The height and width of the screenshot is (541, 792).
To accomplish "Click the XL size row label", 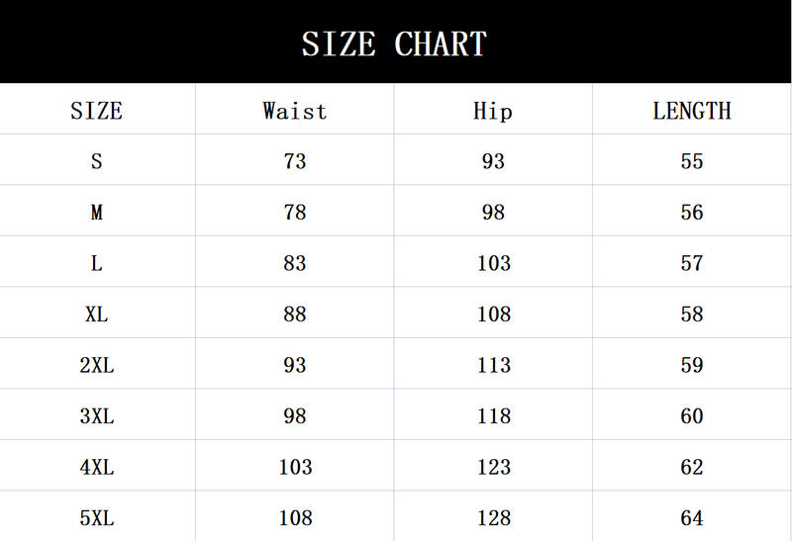I will [96, 315].
